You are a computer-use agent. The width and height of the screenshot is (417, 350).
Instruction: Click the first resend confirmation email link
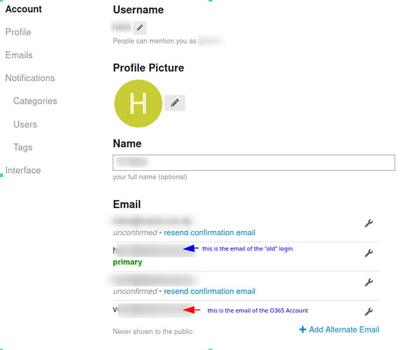click(210, 232)
